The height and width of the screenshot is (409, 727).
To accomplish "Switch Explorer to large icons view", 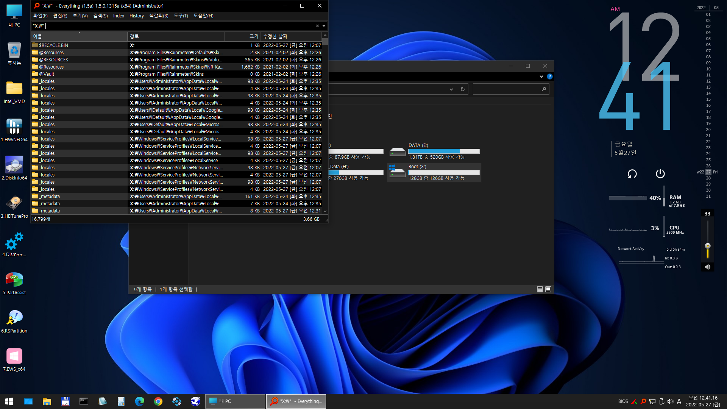I will (x=548, y=289).
